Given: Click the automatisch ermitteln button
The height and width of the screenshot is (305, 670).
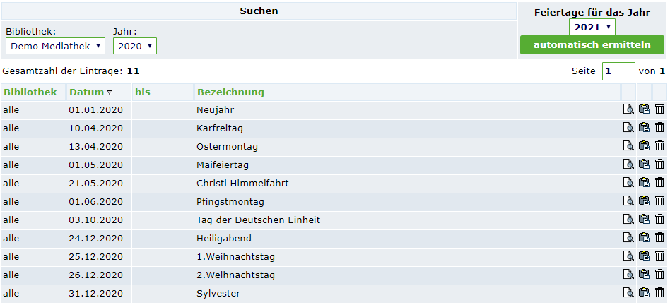Looking at the screenshot, I should [592, 44].
